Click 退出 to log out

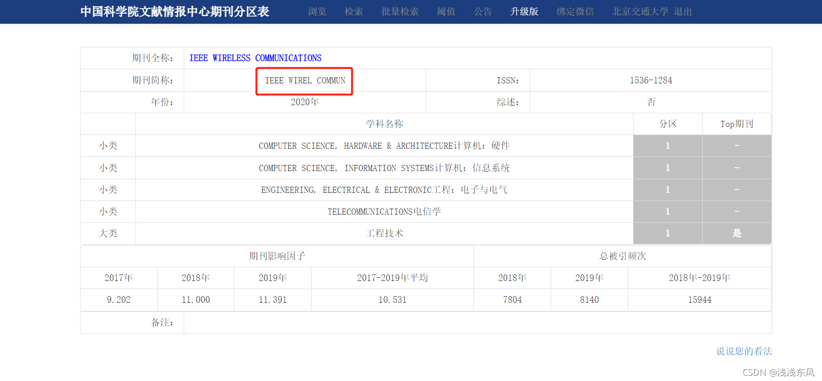683,11
